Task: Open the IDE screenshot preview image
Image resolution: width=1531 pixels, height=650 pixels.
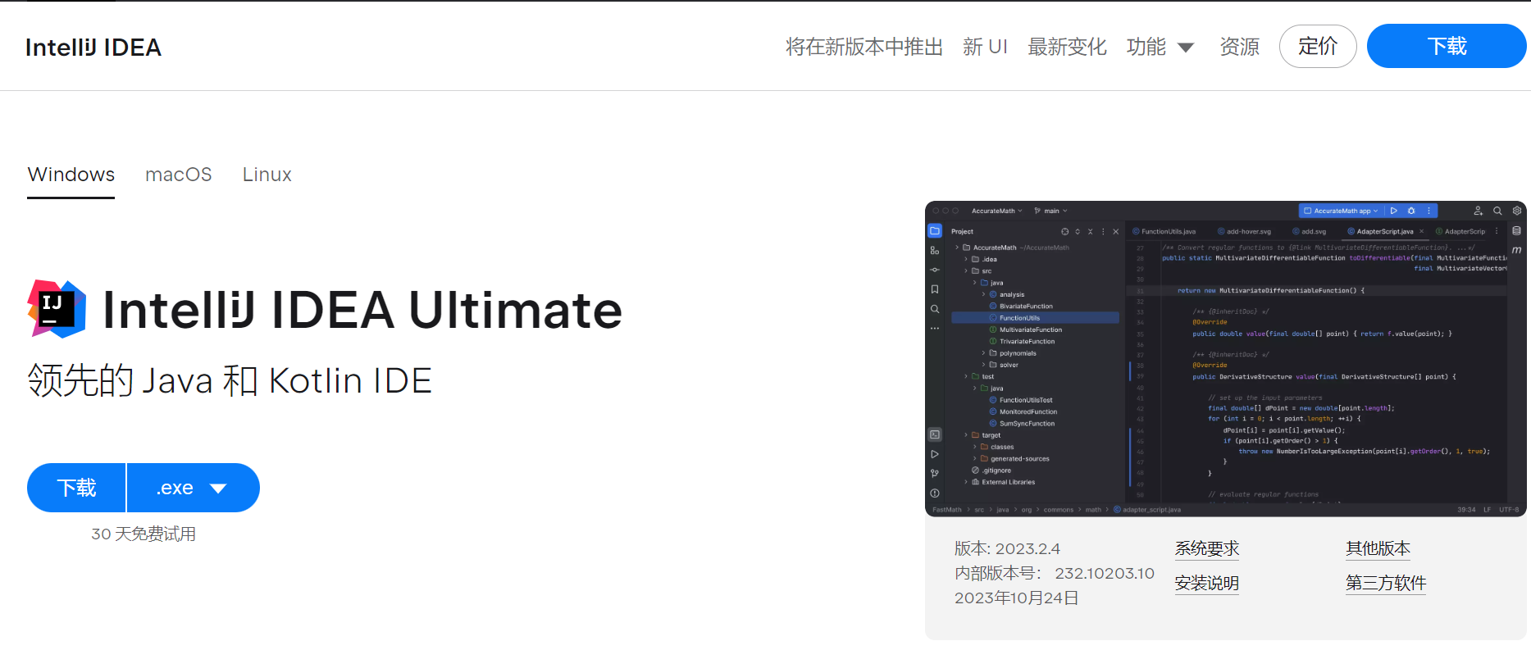Action: point(1225,358)
